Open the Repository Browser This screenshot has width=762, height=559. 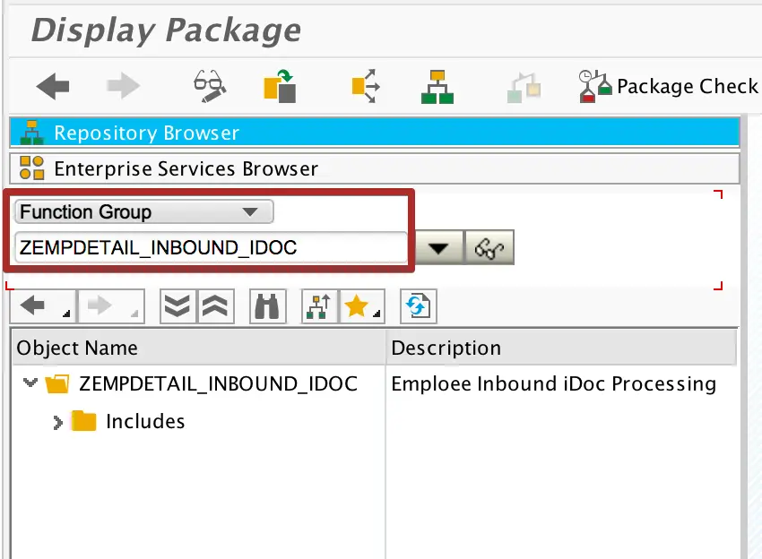pyautogui.click(x=374, y=133)
